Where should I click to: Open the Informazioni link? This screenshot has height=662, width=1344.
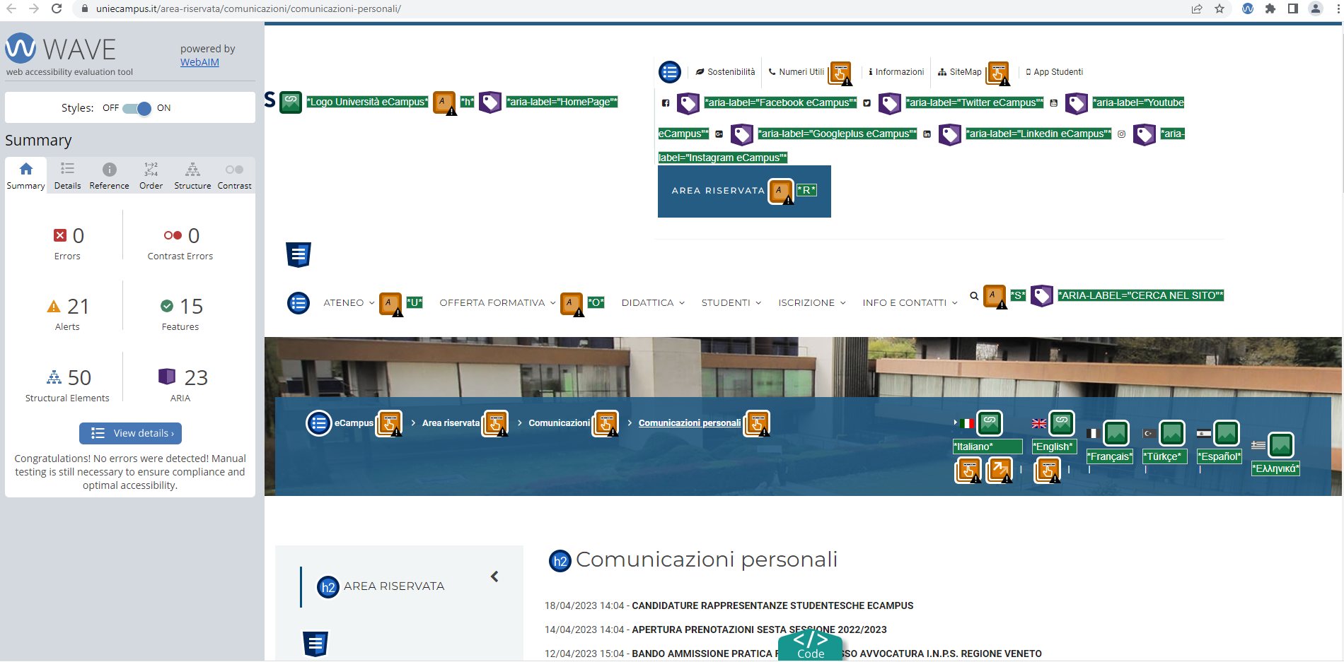click(896, 72)
